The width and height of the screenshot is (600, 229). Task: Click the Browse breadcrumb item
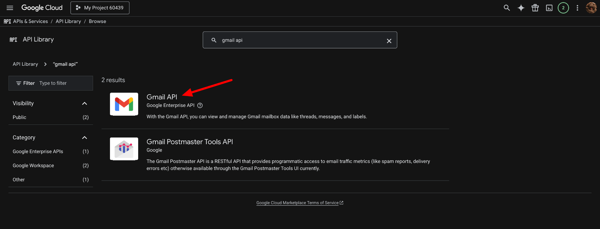[x=98, y=22]
